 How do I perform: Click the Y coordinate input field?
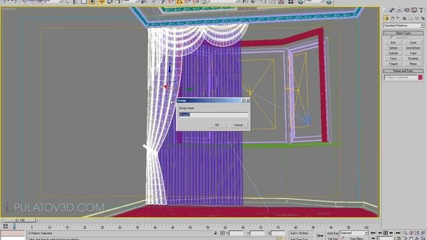click(x=257, y=233)
